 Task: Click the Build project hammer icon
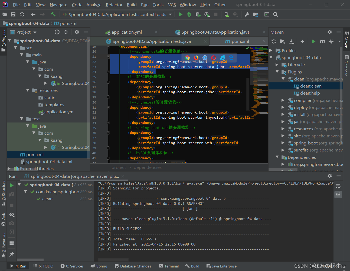pos(53,14)
